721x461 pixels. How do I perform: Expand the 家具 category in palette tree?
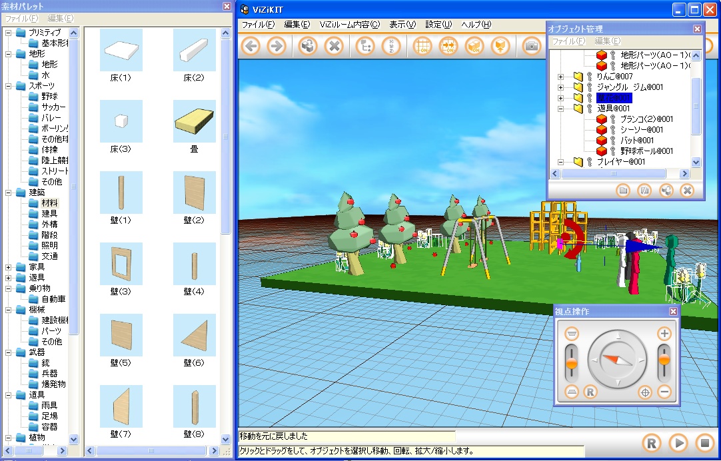[x=9, y=267]
